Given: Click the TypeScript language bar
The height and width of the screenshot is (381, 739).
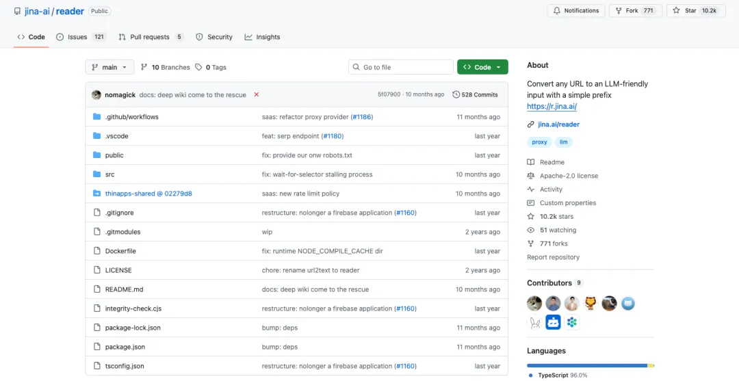Looking at the screenshot, I should click(x=586, y=365).
